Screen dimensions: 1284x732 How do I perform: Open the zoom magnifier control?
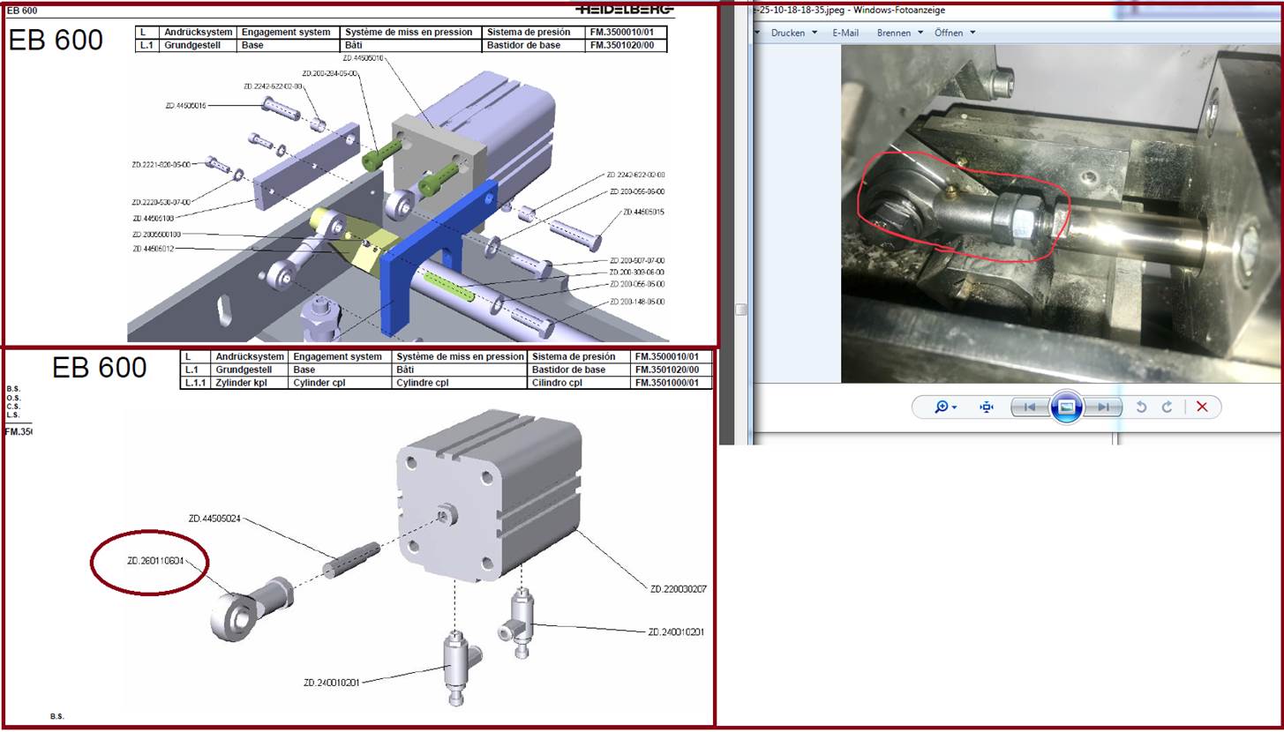tap(946, 407)
